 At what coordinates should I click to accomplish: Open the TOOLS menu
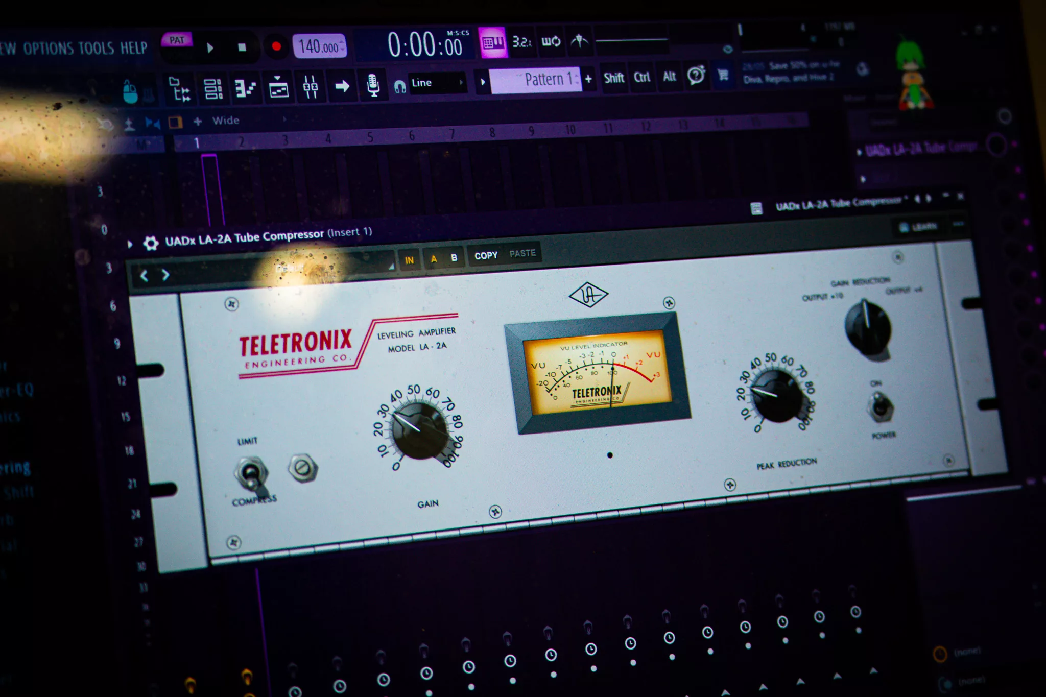point(96,49)
